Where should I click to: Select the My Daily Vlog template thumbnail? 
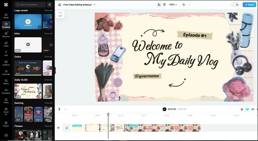(28, 91)
